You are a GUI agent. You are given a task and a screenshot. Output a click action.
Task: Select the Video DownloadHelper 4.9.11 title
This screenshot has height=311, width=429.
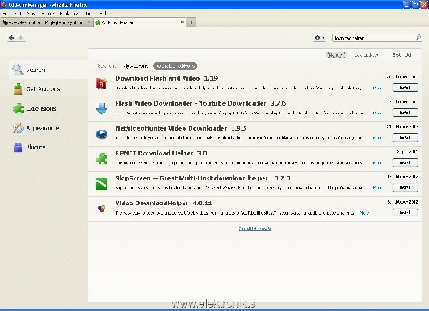tap(164, 203)
